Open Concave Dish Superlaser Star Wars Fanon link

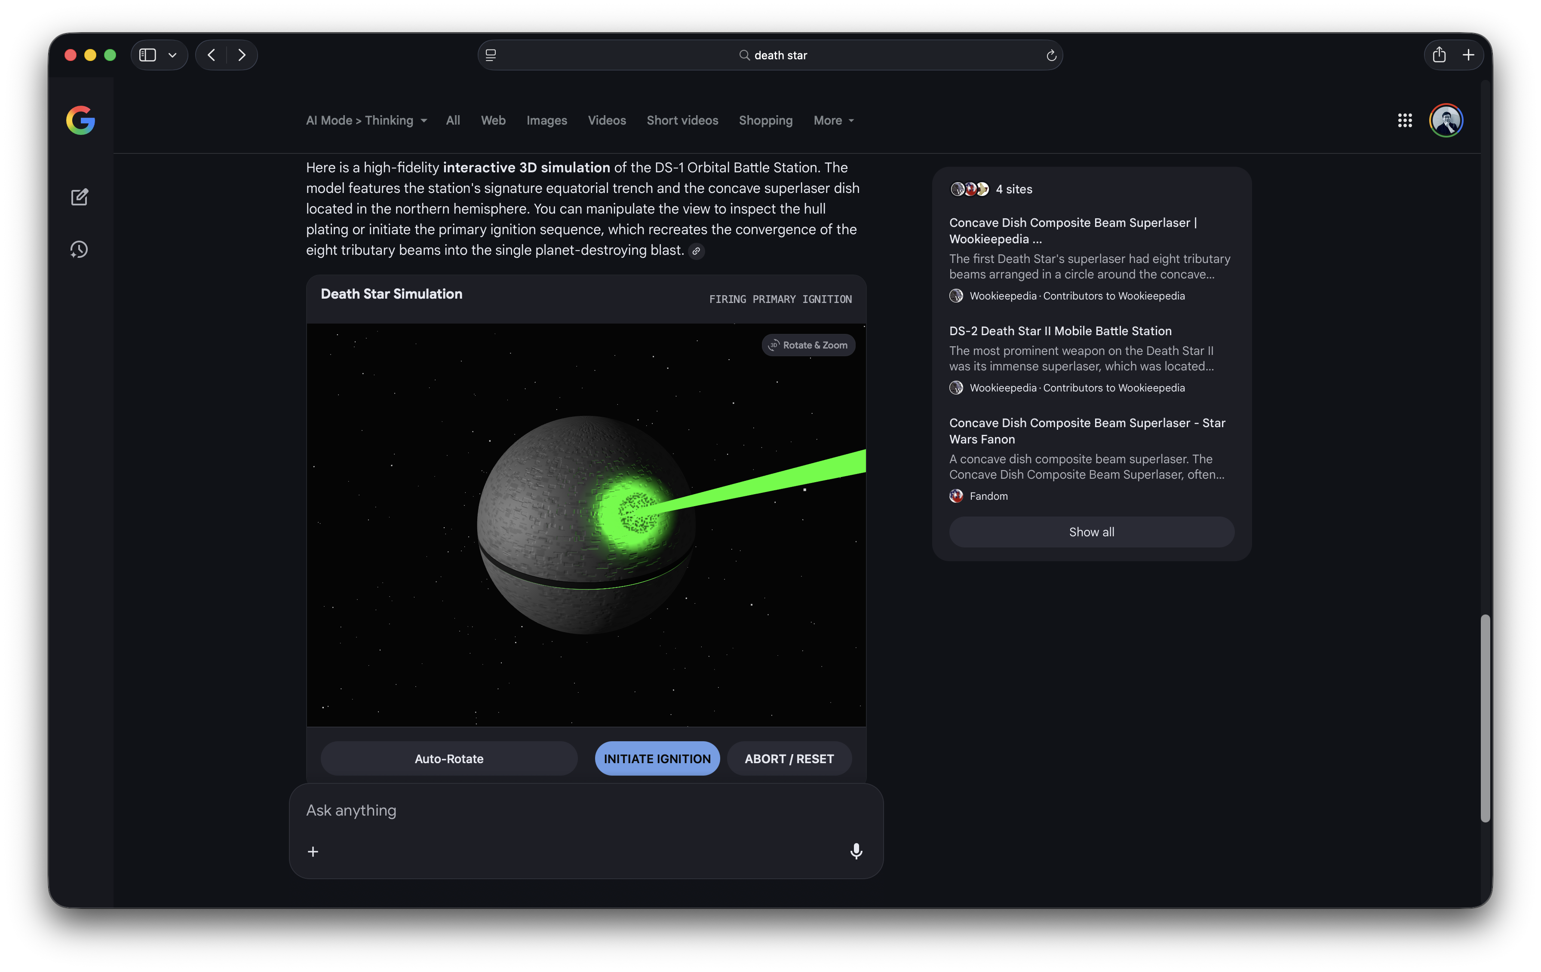tap(1087, 431)
